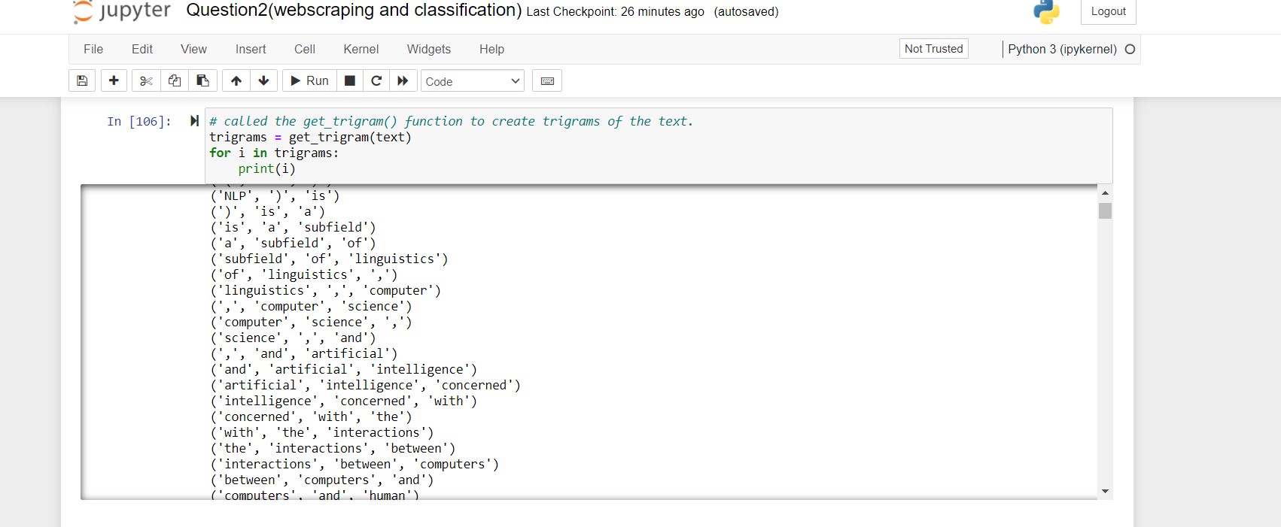The height and width of the screenshot is (527, 1281).
Task: Click output line ('is', 'a', 'subfield')
Action: (293, 227)
